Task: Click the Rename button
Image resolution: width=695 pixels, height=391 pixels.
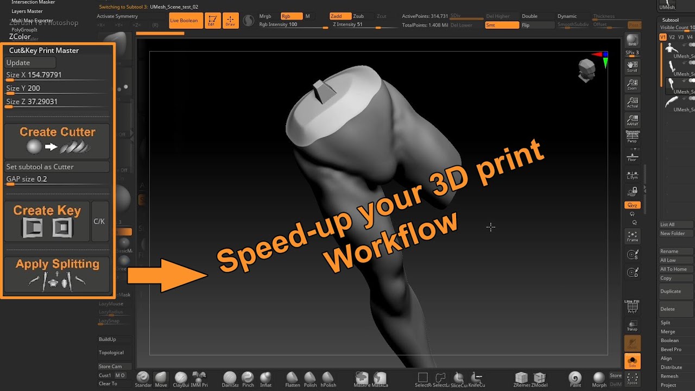Action: click(675, 251)
